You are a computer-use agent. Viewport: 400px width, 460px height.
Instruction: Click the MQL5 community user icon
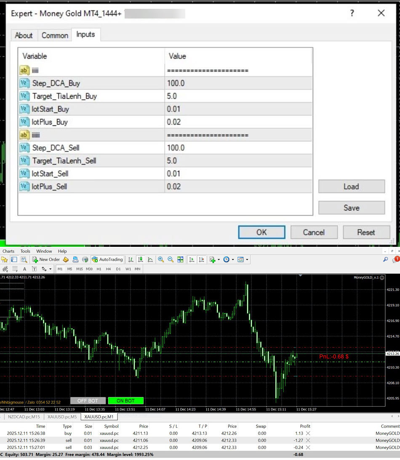[x=75, y=259]
